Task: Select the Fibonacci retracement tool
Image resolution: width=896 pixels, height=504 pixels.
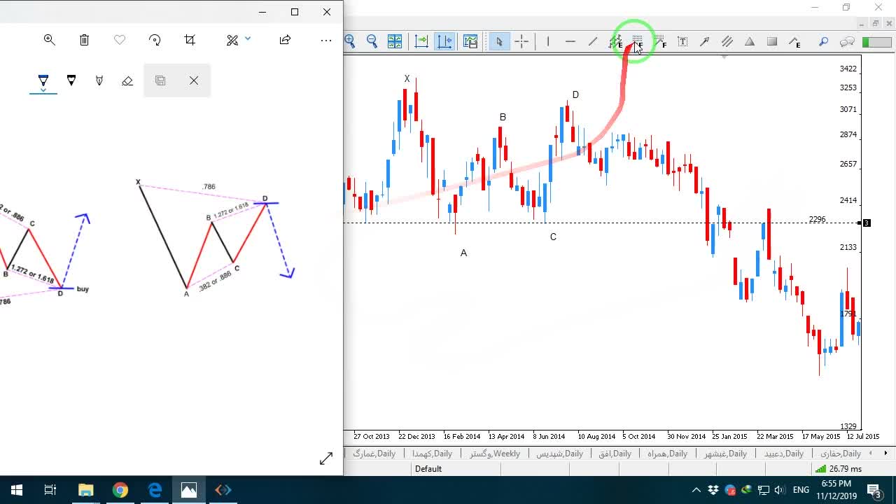Action: point(638,41)
